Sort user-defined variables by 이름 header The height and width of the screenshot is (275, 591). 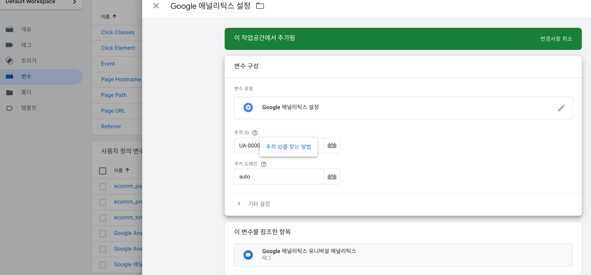pos(122,170)
